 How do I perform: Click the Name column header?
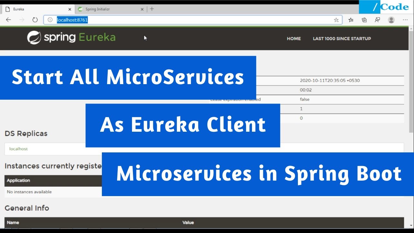pyautogui.click(x=13, y=223)
